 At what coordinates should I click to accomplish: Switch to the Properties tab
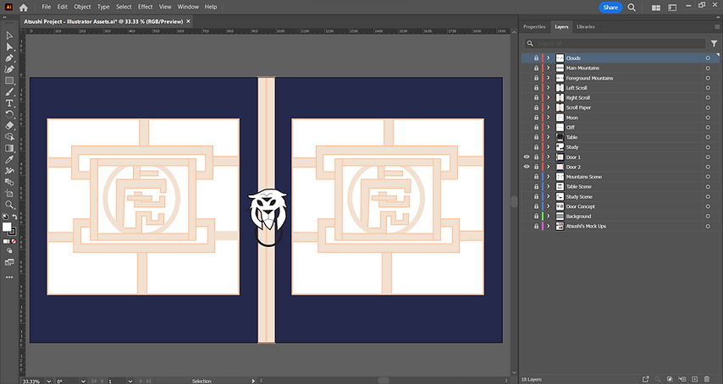point(534,27)
